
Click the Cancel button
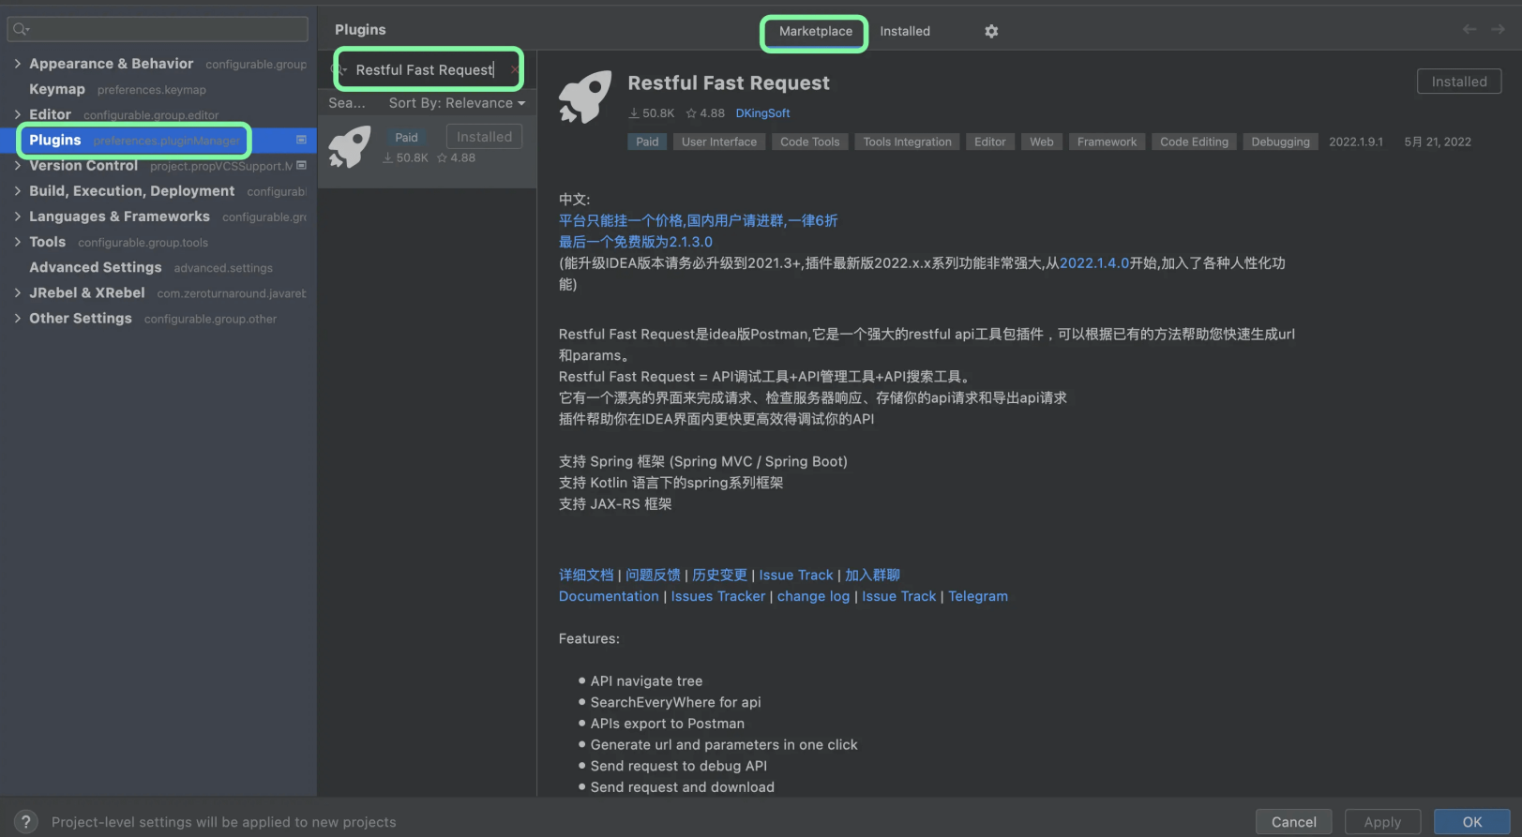1293,822
